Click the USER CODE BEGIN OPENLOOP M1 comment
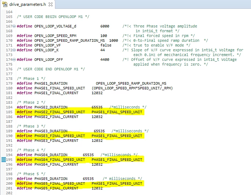The image size is (251, 195). pos(53,16)
